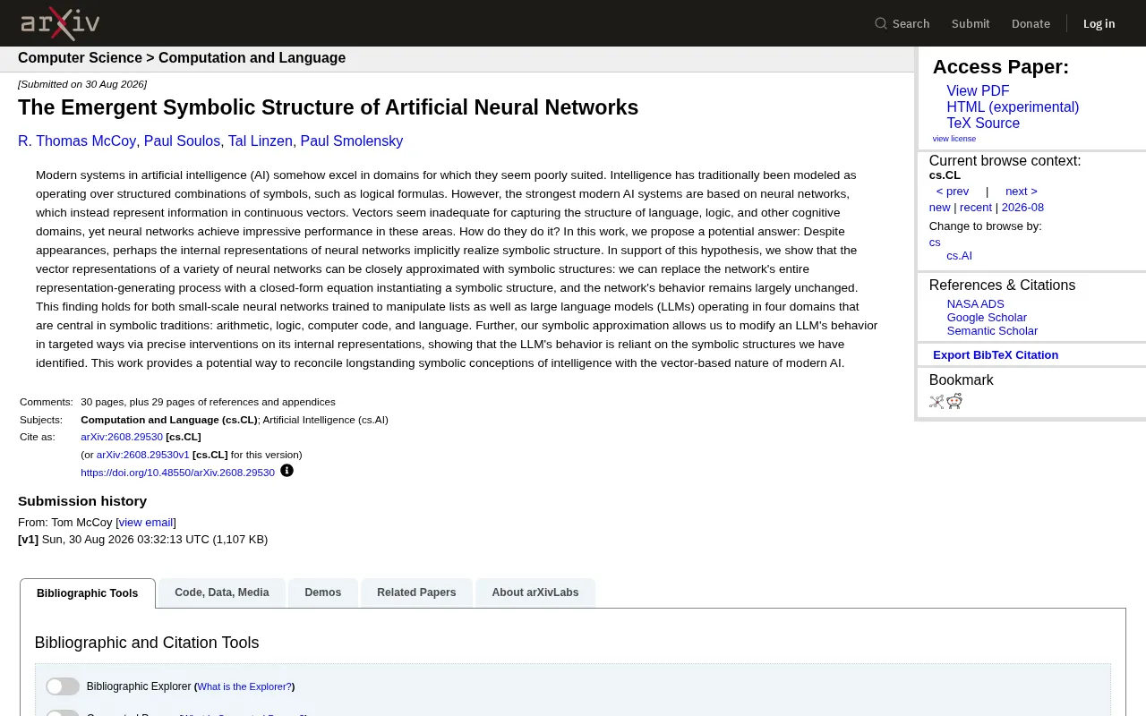Change browse context to cs
The height and width of the screenshot is (716, 1146).
click(x=935, y=243)
